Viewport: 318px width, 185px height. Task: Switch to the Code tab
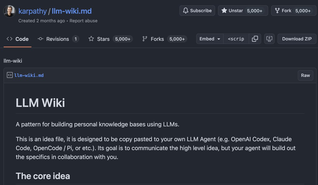click(x=17, y=39)
